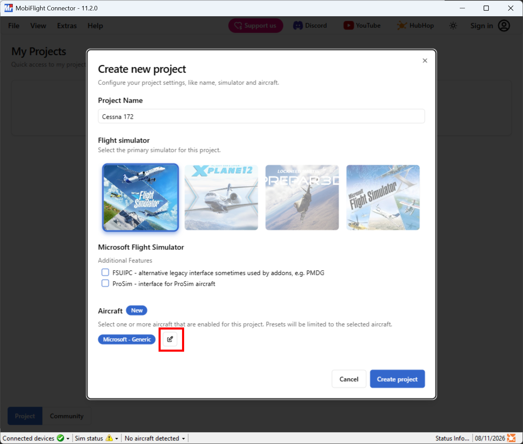Click the green Connected devices check icon
The height and width of the screenshot is (444, 523).
60,438
